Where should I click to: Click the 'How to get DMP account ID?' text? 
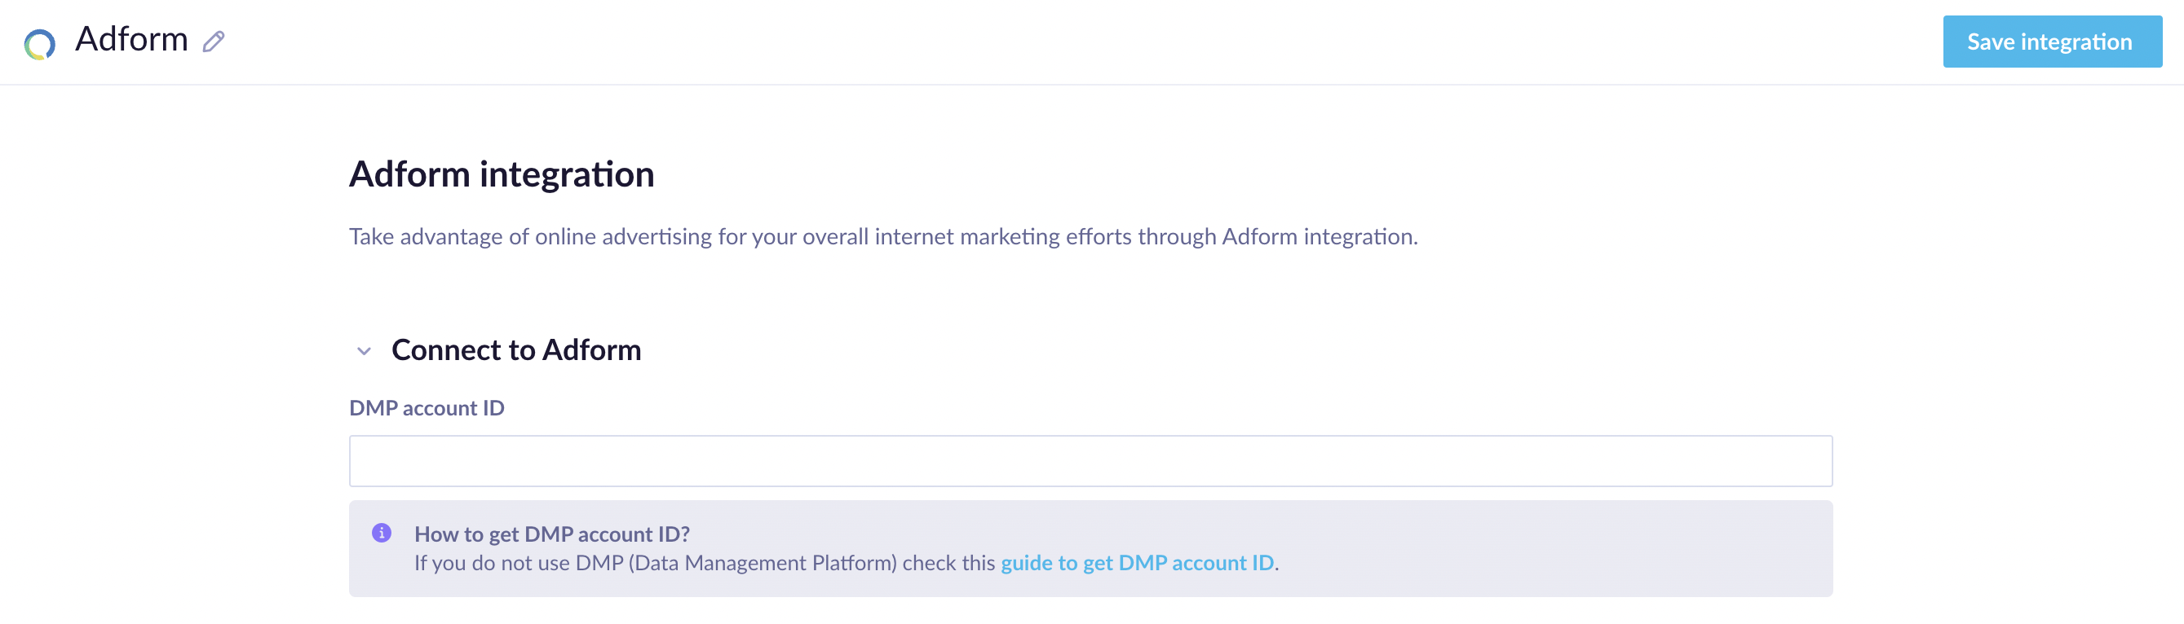coord(552,534)
